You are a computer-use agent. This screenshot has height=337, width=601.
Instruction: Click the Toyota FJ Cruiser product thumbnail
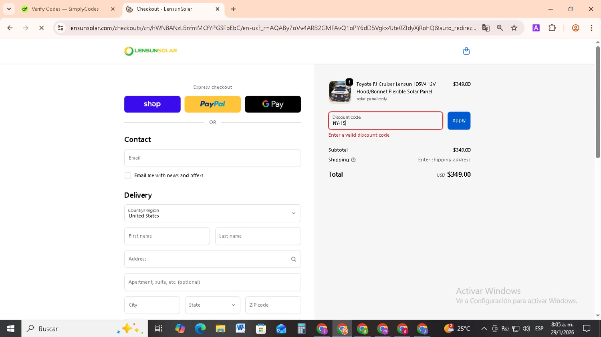(340, 92)
